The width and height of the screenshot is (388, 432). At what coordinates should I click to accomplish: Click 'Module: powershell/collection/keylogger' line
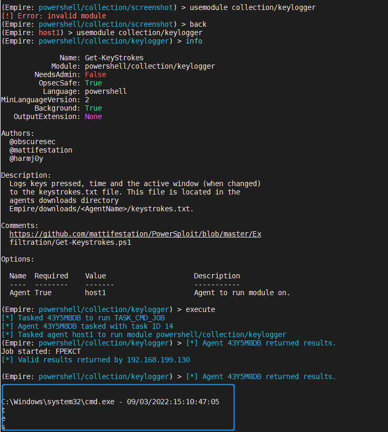tap(133, 67)
